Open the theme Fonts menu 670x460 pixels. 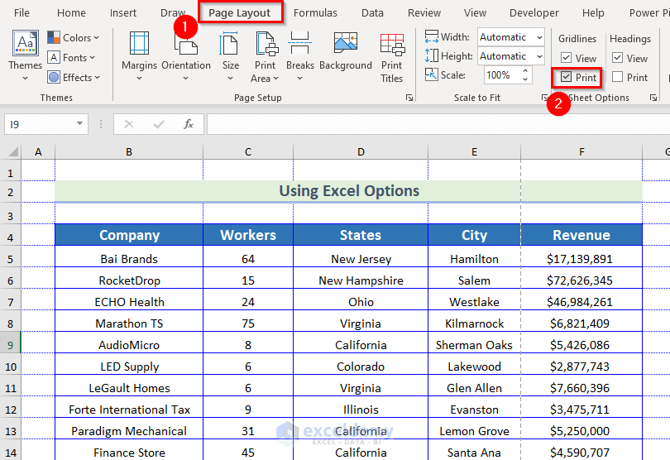pos(73,57)
